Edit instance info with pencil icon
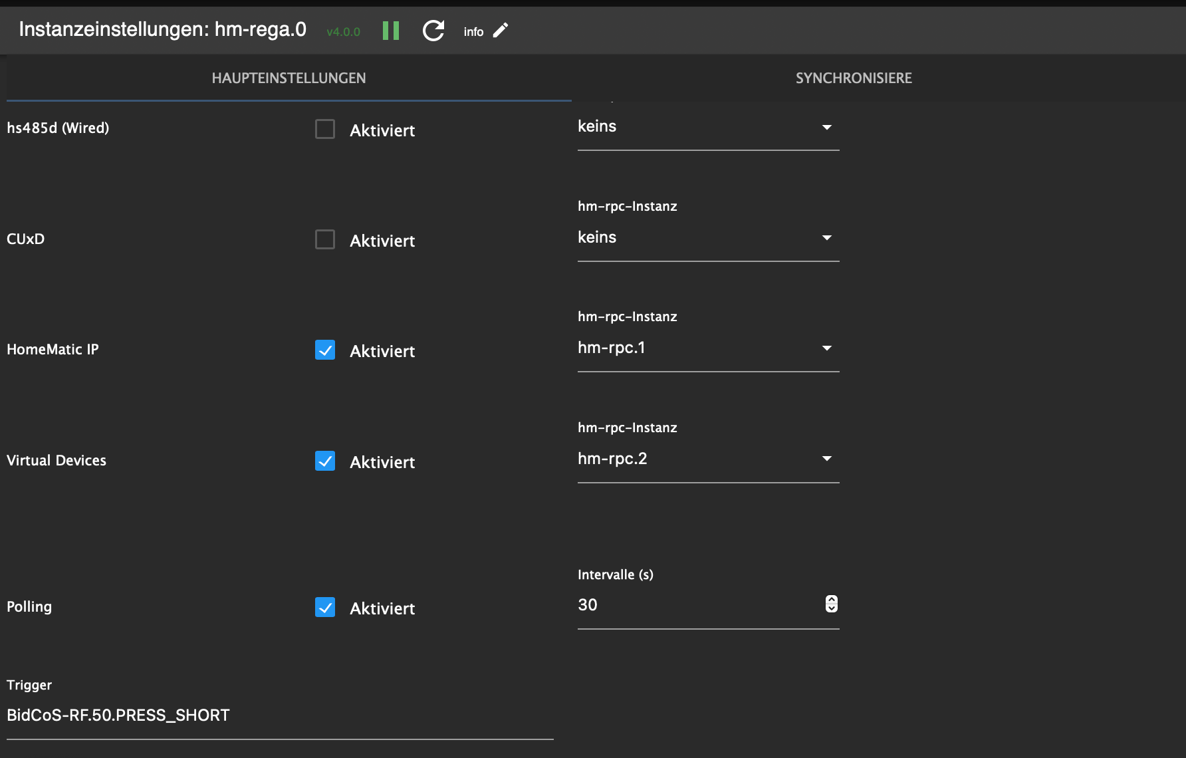Viewport: 1186px width, 758px height. (501, 31)
